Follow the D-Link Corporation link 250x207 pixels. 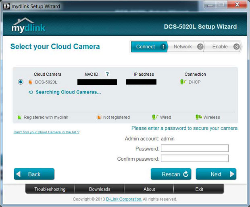124,199
